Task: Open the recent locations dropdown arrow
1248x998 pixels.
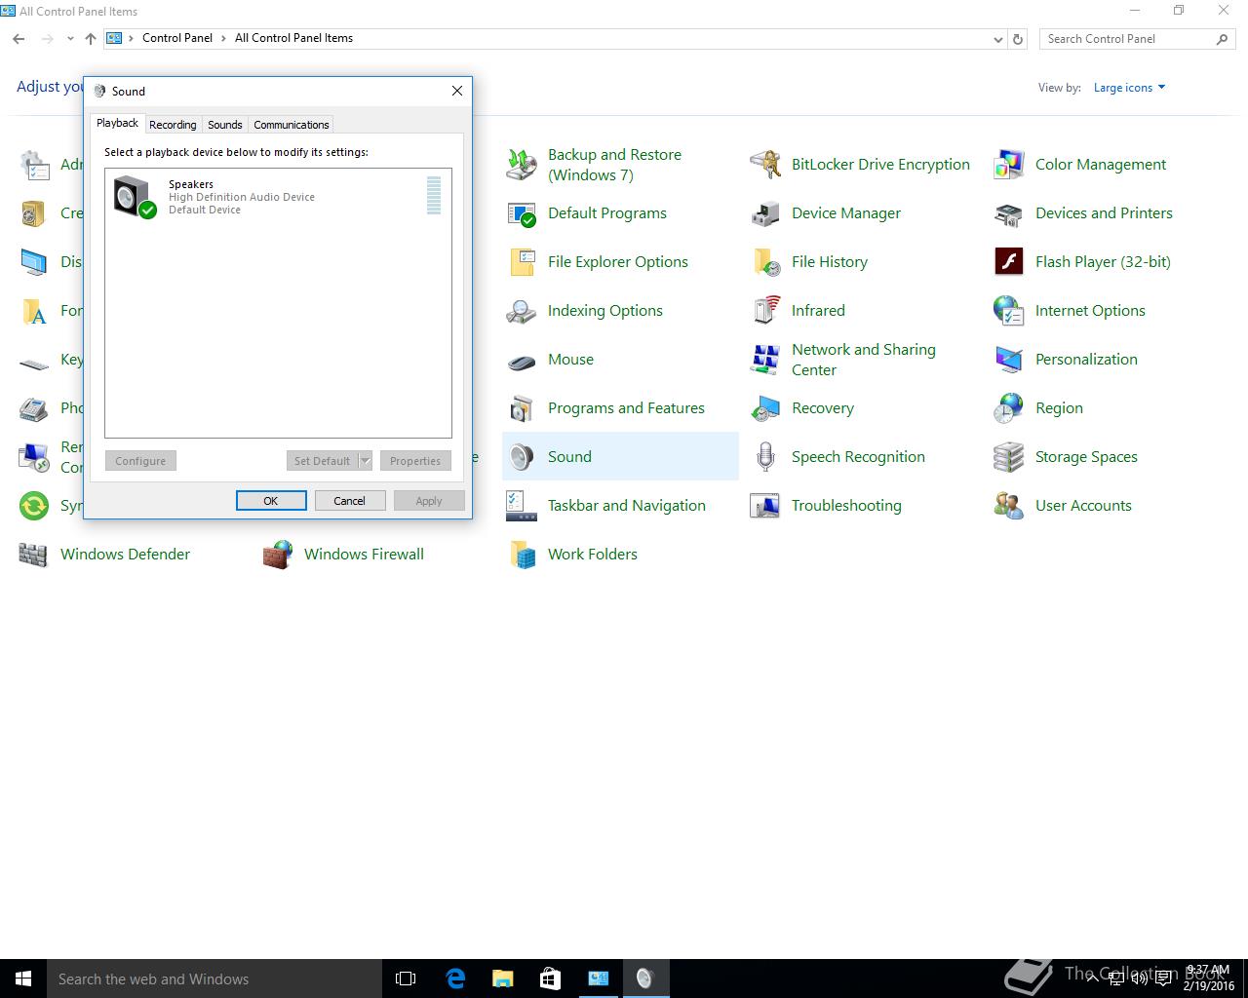Action: coord(70,39)
